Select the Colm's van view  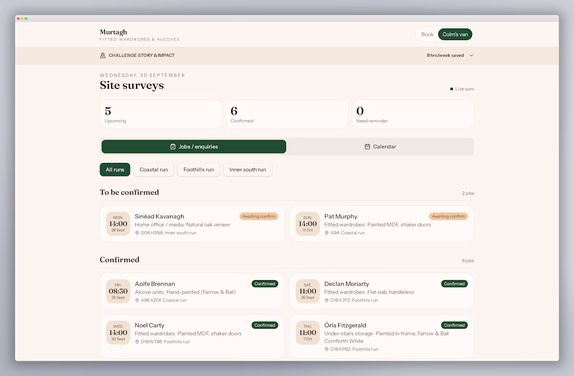tap(455, 34)
